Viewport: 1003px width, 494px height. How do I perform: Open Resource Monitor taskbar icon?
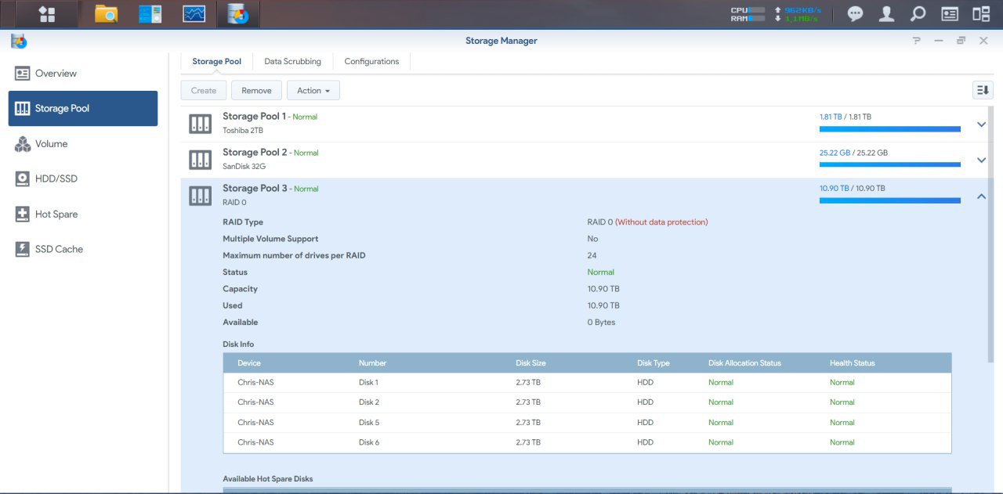click(x=194, y=13)
